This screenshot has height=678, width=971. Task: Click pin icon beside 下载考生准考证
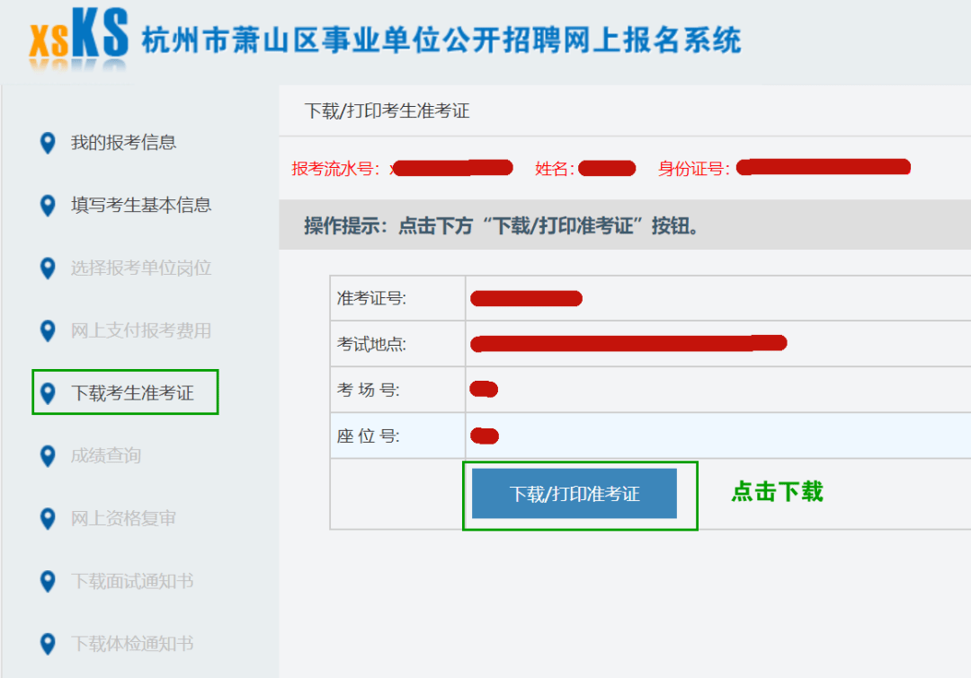(x=48, y=393)
